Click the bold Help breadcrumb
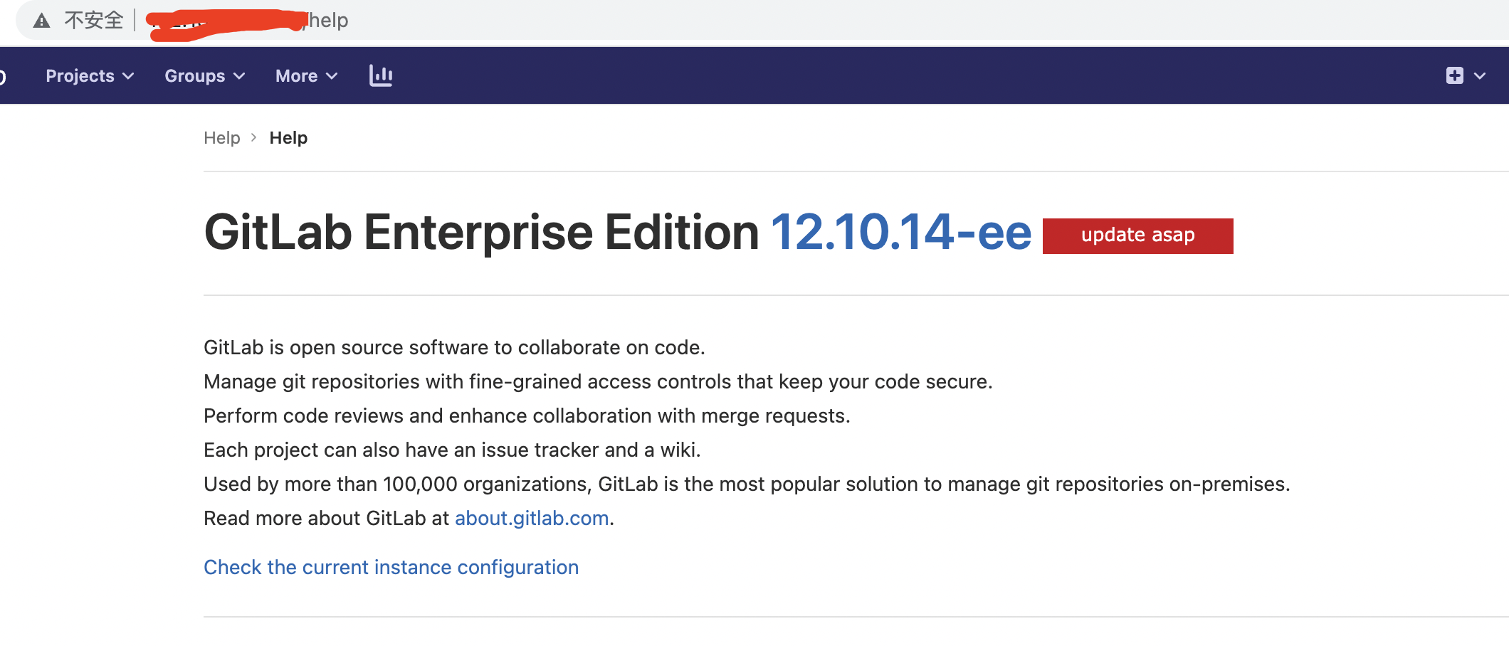 (x=288, y=137)
